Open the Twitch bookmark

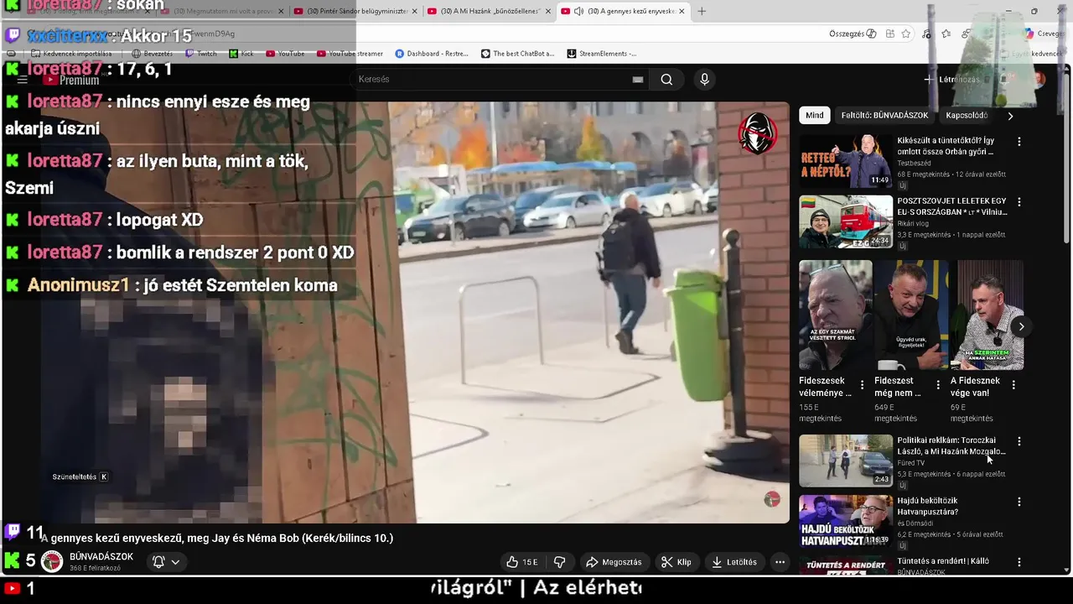tap(201, 54)
